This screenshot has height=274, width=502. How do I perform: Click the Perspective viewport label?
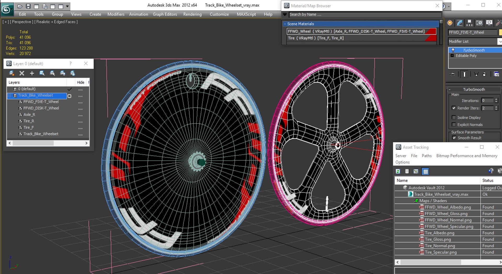click(x=21, y=22)
